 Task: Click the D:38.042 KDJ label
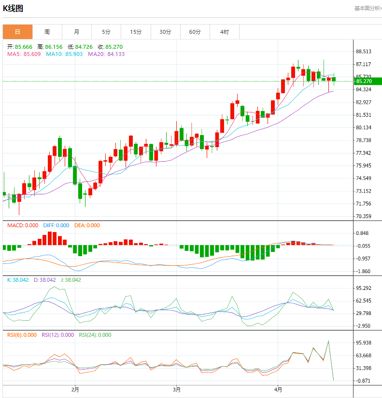(x=45, y=280)
